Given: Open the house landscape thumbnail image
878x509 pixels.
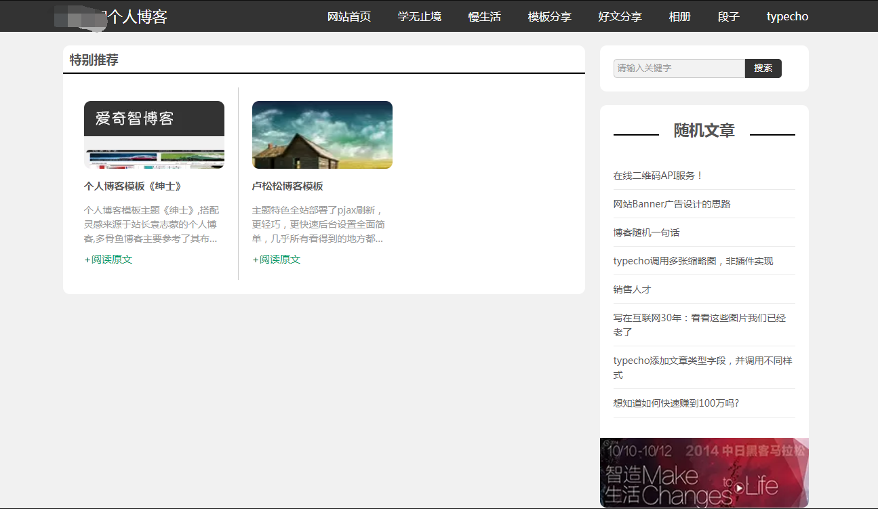Looking at the screenshot, I should (x=322, y=135).
